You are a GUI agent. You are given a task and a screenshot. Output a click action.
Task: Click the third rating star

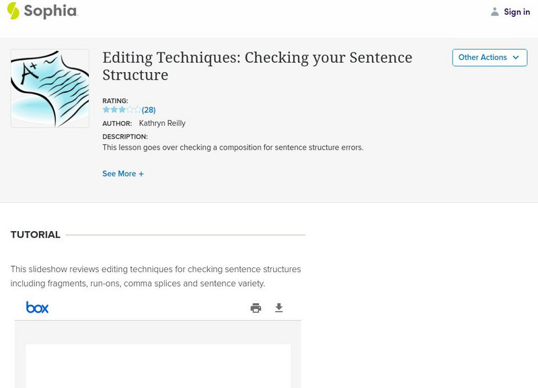click(x=122, y=110)
